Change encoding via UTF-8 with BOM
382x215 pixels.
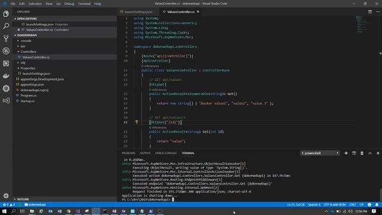pyautogui.click(x=335, y=204)
